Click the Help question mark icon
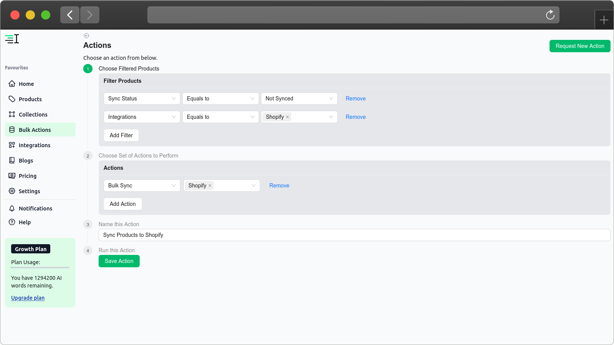The width and height of the screenshot is (614, 345). coord(12,222)
